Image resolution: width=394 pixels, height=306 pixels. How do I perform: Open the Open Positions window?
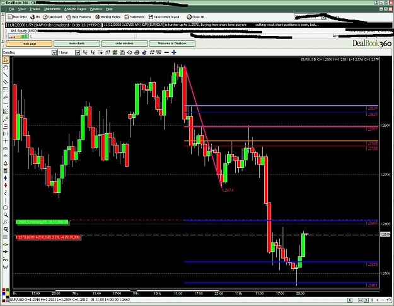click(x=79, y=17)
